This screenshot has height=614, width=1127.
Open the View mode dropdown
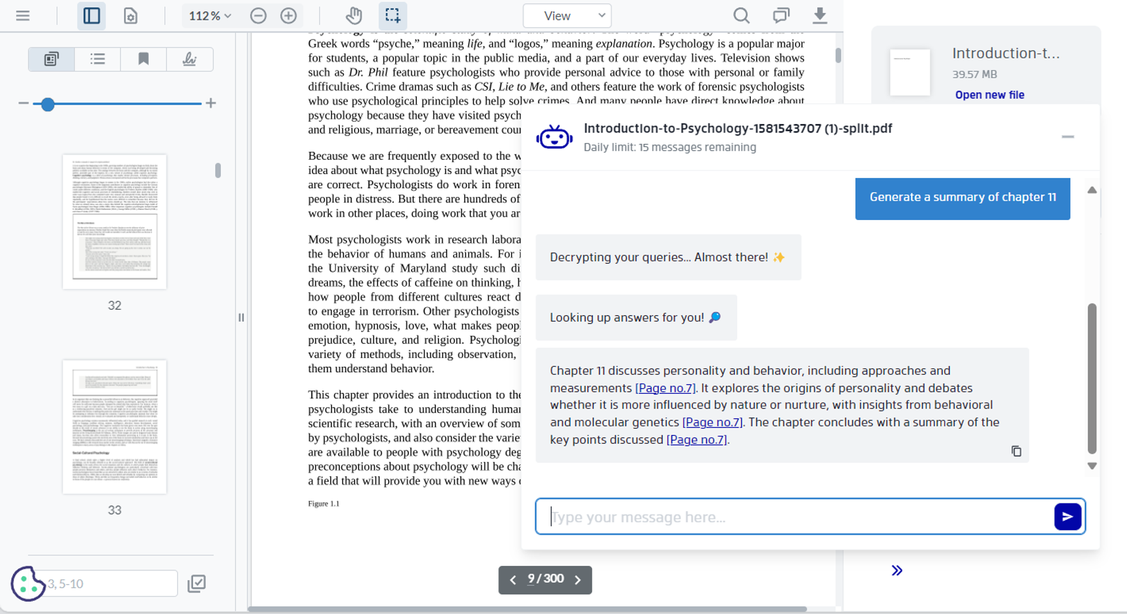point(567,16)
